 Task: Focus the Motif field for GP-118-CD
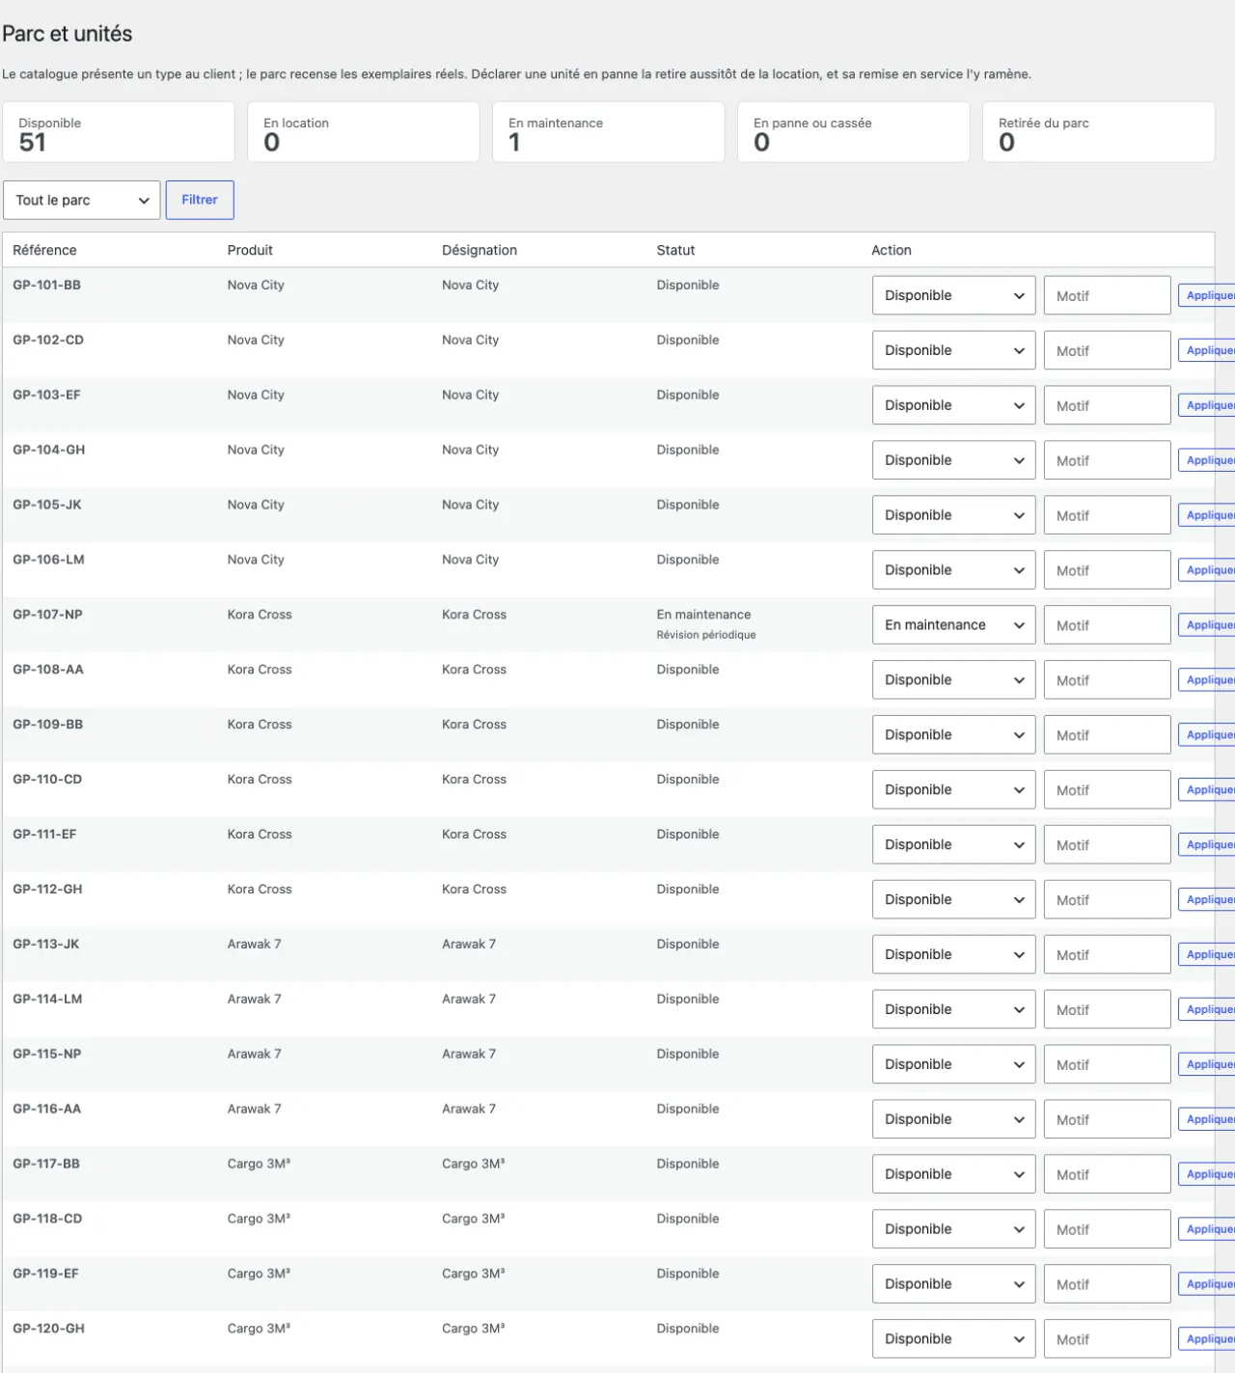(x=1108, y=1229)
